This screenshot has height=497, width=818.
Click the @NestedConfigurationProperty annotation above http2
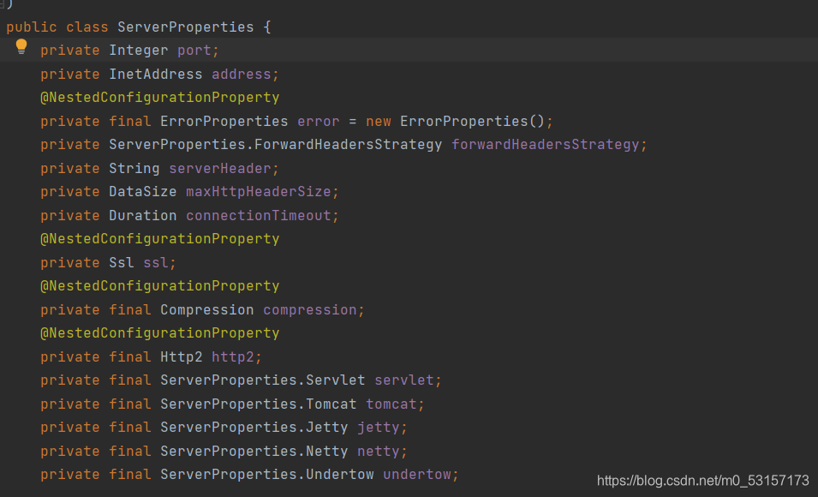(x=159, y=333)
